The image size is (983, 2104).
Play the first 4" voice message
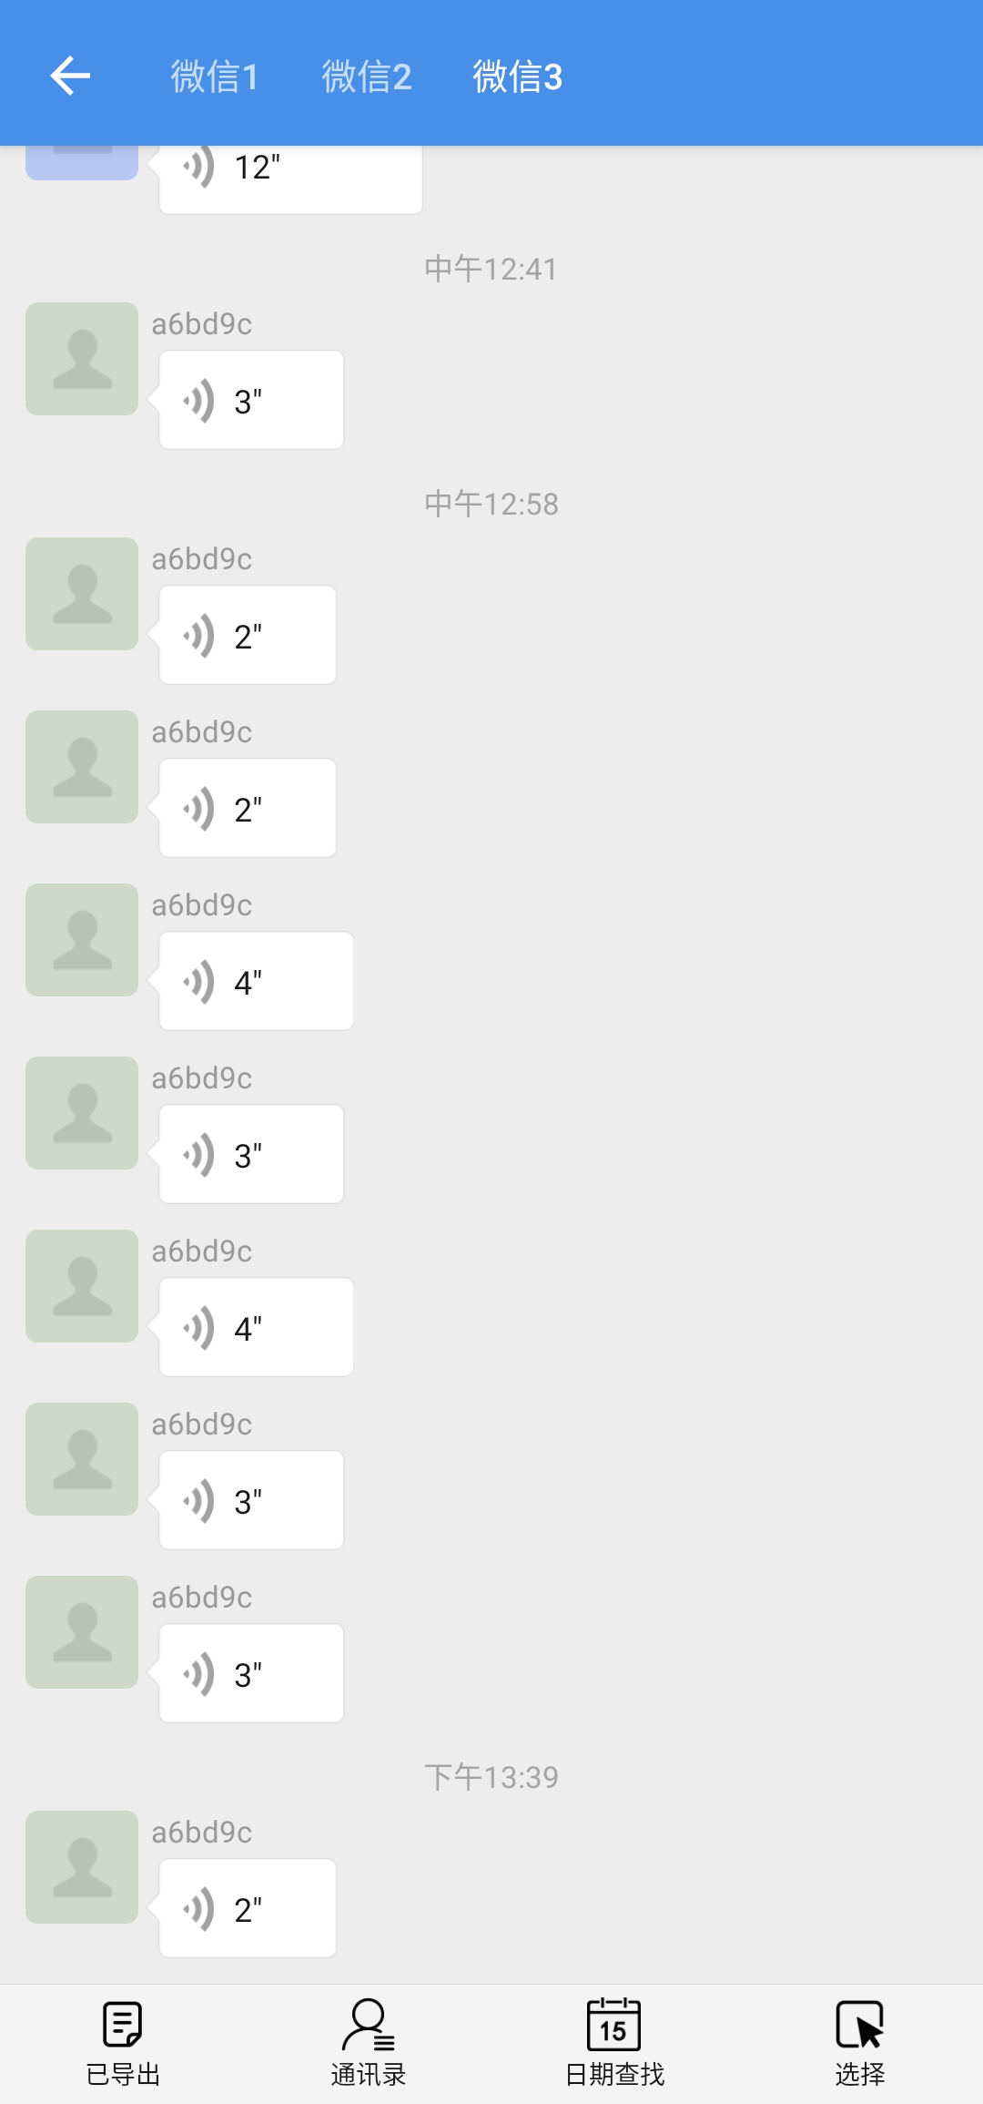(256, 981)
